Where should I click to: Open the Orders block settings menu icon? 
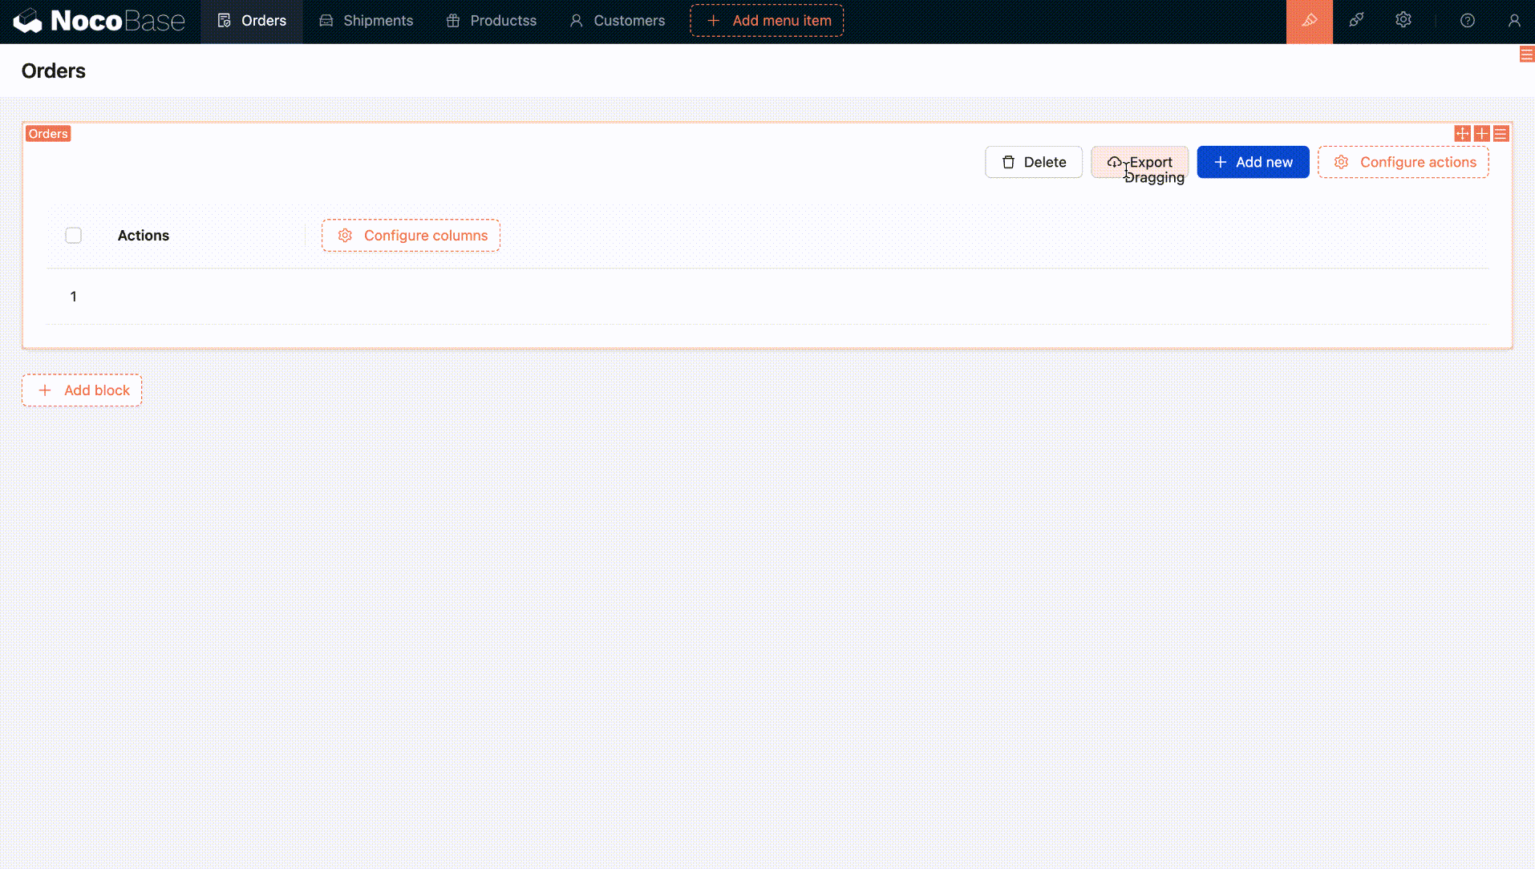click(1501, 134)
